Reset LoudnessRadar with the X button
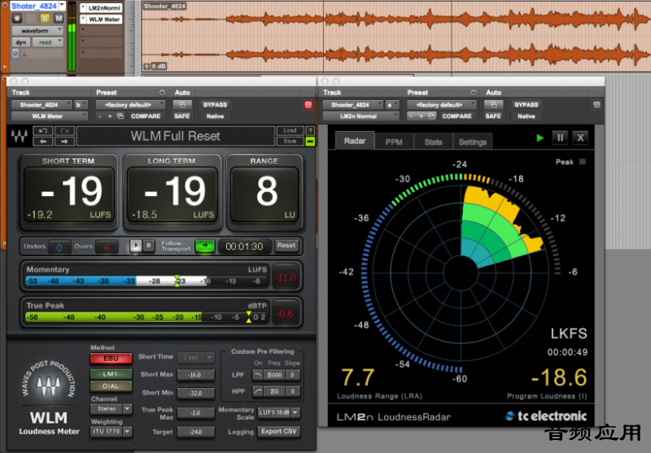The height and width of the screenshot is (453, 651). (580, 137)
